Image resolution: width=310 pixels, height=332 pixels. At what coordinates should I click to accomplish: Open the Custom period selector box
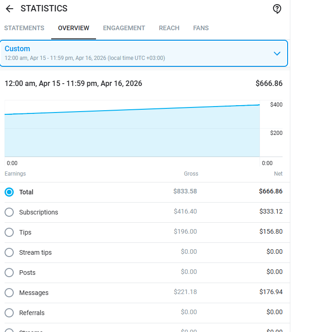tap(144, 53)
